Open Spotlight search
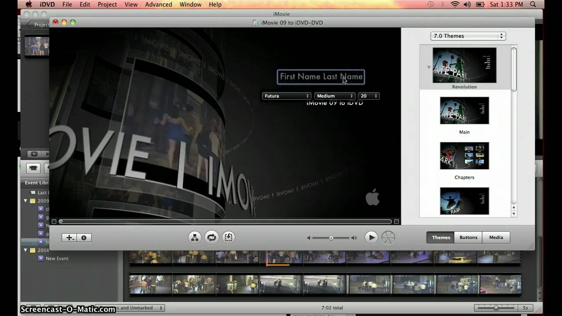This screenshot has height=316, width=562. (x=533, y=4)
